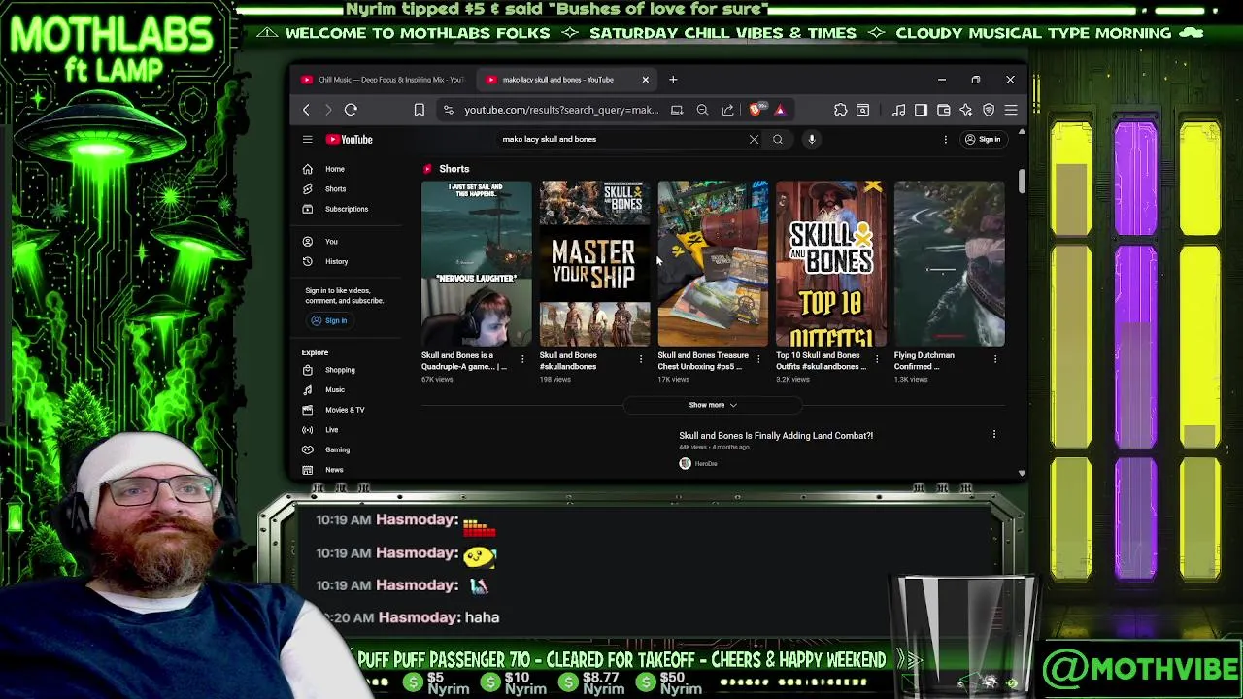Viewport: 1243px width, 699px height.
Task: Open the browser playlist music-note icon
Action: 898,110
